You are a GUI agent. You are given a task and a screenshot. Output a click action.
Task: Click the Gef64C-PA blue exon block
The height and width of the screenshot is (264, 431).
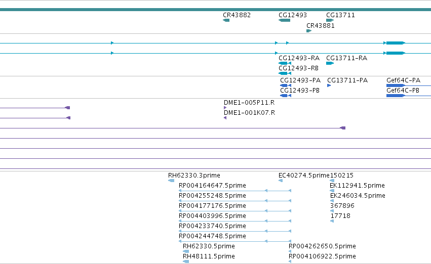point(396,85)
